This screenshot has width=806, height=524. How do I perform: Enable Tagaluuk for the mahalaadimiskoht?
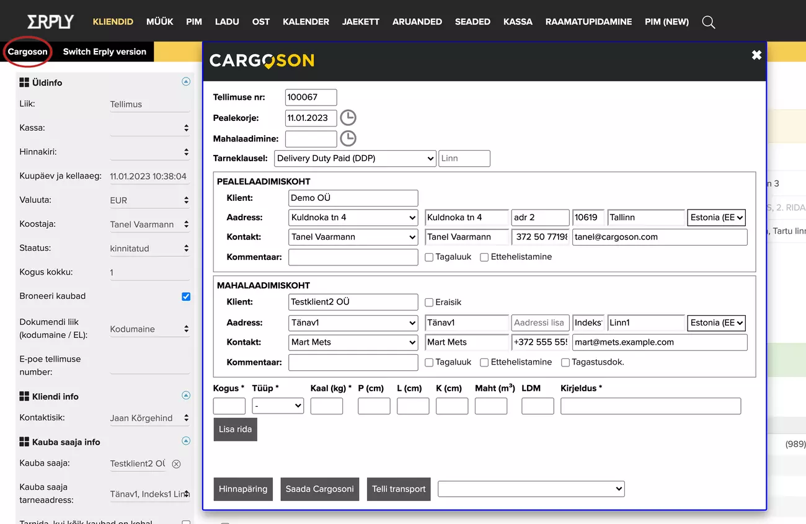pos(429,362)
